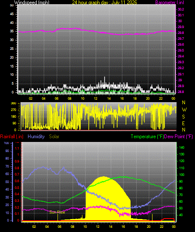Click barometer scale value 28.9
The width and height of the screenshot is (195, 232).
(x=181, y=86)
